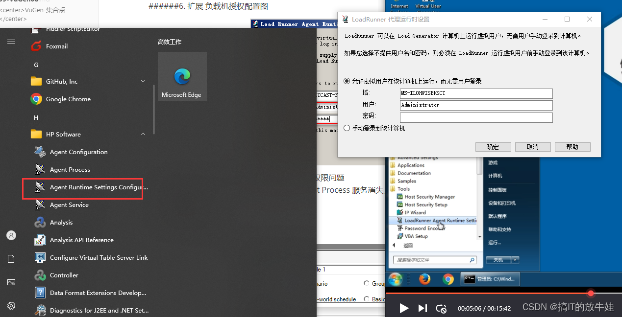Click the Windows 7 Start orb
Image resolution: width=622 pixels, height=317 pixels.
(395, 279)
